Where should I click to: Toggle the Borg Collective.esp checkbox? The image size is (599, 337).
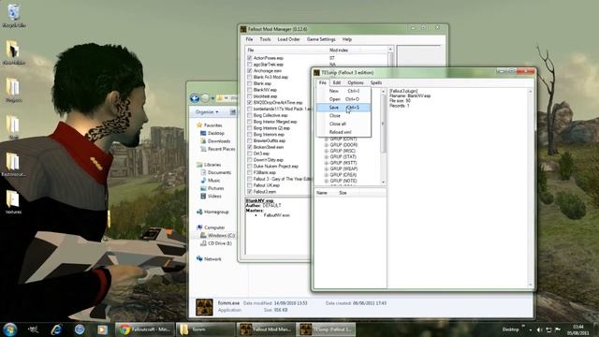point(250,115)
